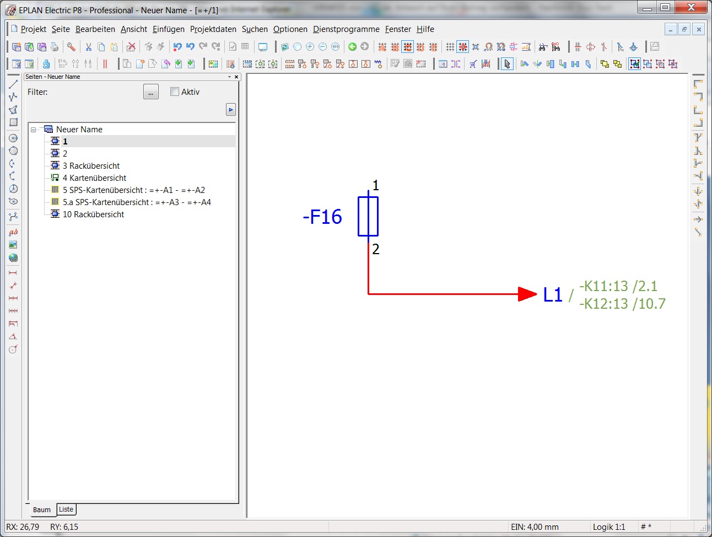Click the Copy icon
The height and width of the screenshot is (537, 712).
101,47
